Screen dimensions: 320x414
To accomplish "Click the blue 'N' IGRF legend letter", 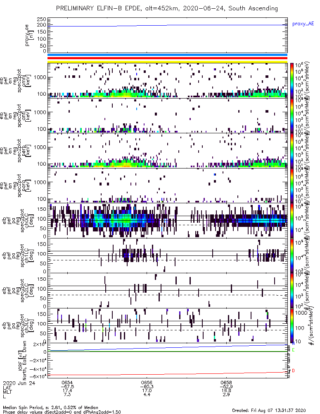I will coord(294,344).
